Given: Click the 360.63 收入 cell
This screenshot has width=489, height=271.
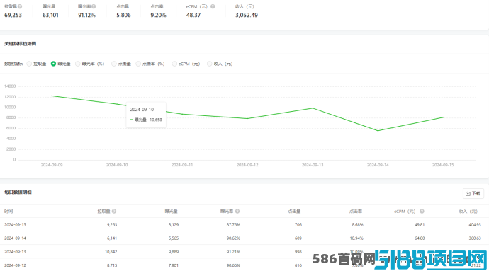Looking at the screenshot, I should point(475,238).
